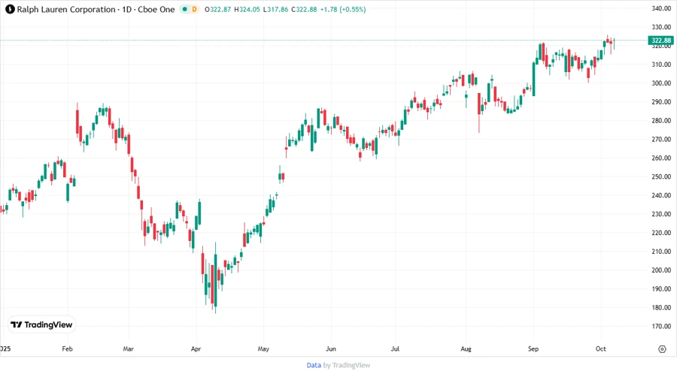This screenshot has height=374, width=677.
Task: Click the 170.00 price axis label
Action: (660, 327)
